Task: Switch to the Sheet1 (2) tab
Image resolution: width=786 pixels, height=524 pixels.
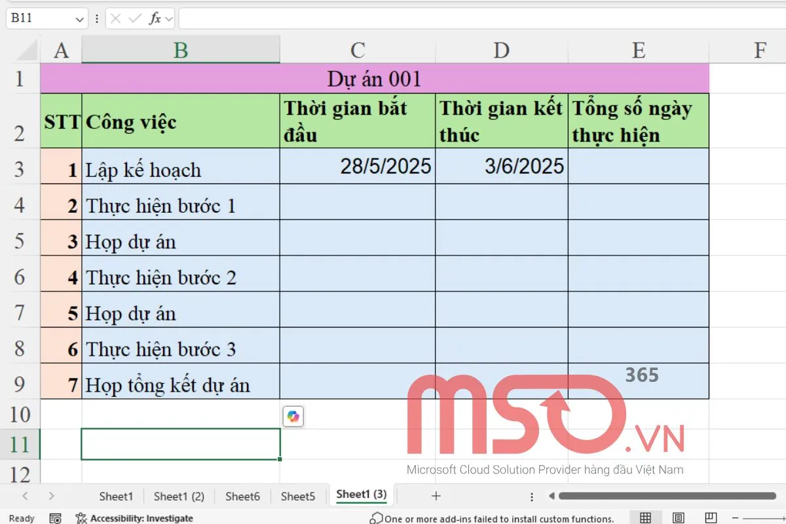Action: [x=178, y=496]
